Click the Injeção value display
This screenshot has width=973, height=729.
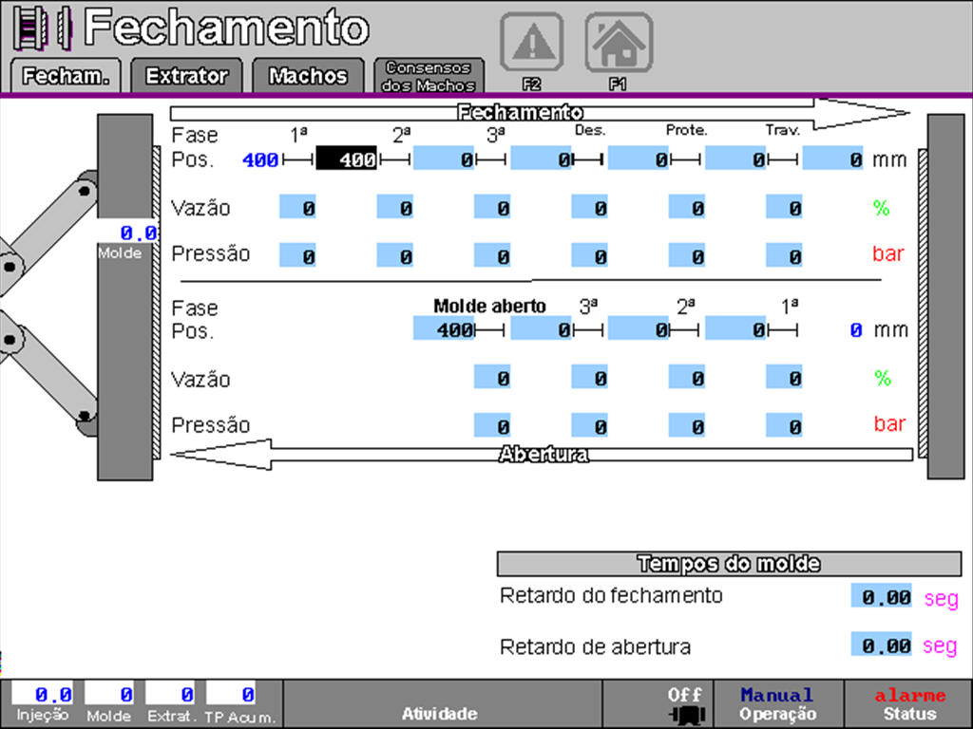[40, 695]
